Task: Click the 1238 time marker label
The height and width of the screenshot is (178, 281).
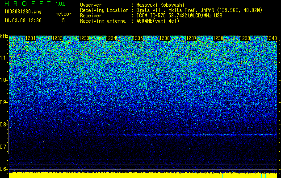Action: tap(218, 38)
